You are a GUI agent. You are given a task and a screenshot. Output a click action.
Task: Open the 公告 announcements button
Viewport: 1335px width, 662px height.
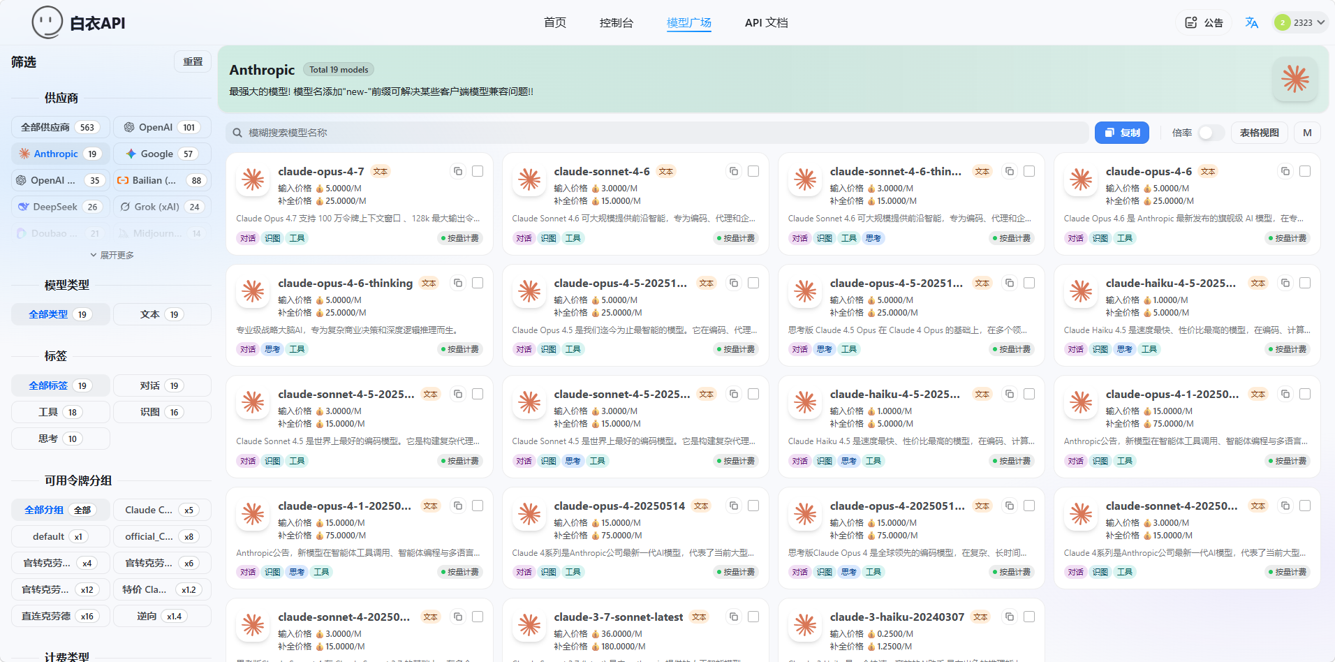[x=1205, y=22]
